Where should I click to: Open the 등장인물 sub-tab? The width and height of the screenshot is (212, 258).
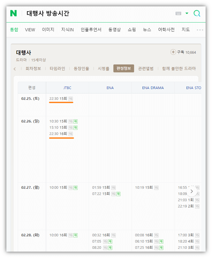pos(81,69)
